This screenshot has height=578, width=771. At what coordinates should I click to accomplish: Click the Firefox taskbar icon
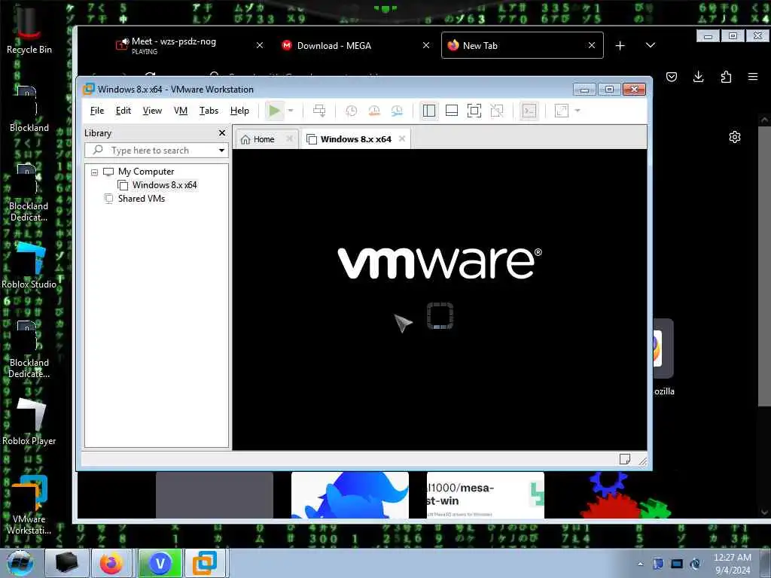[x=111, y=563]
